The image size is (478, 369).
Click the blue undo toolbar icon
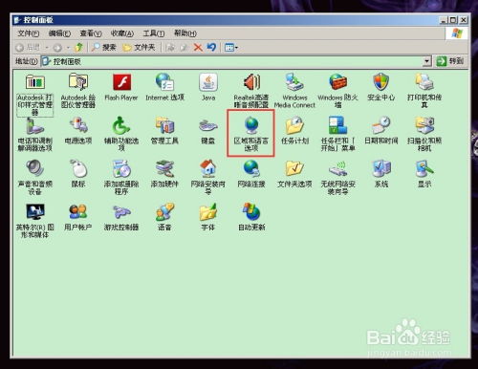coord(211,48)
